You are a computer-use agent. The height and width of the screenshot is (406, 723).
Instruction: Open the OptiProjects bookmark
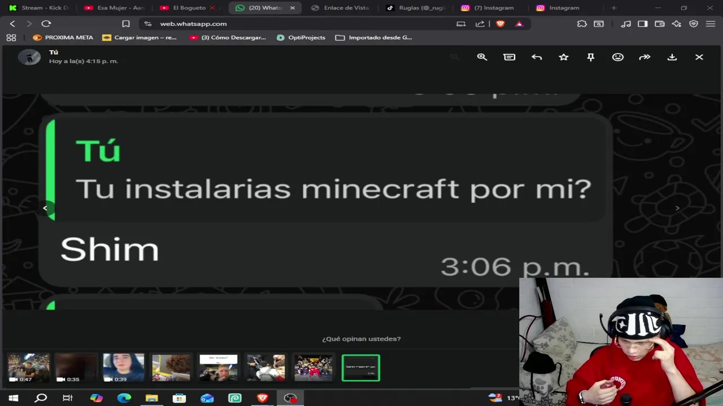point(301,37)
